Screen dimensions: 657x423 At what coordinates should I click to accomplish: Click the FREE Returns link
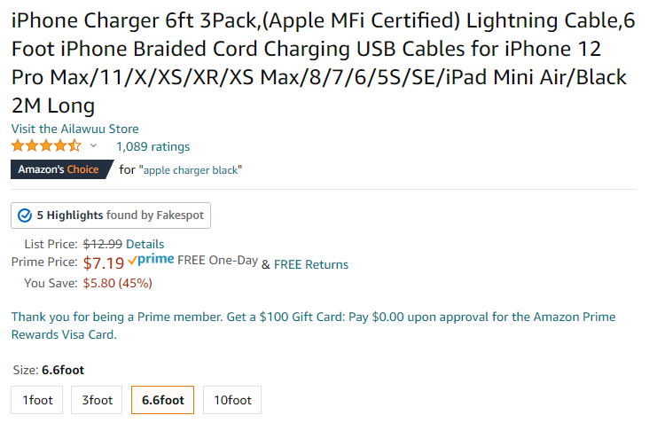[x=311, y=264]
